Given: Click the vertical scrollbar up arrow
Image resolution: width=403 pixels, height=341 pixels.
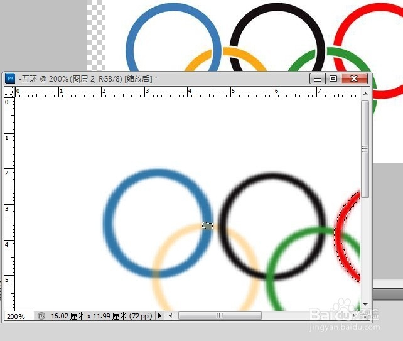Looking at the screenshot, I should pyautogui.click(x=365, y=94).
